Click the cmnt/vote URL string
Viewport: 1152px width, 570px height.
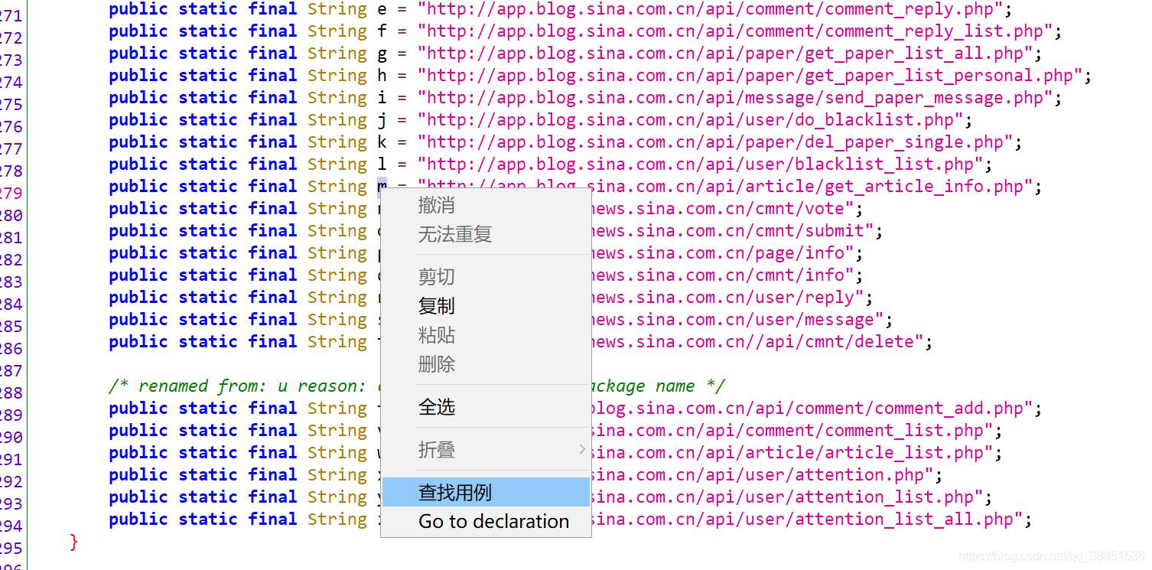tap(723, 210)
